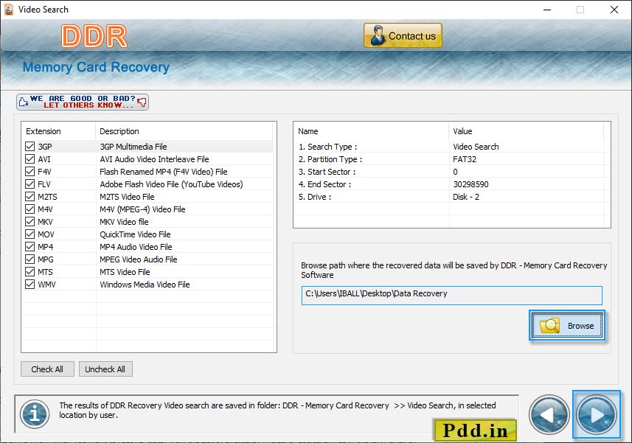632x443 pixels.
Task: Disable the MTS extension checkbox
Action: tap(29, 271)
